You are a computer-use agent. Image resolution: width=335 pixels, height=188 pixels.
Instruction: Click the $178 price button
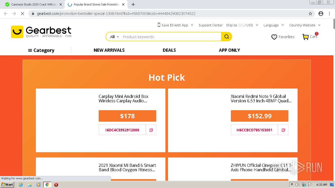click(x=127, y=116)
